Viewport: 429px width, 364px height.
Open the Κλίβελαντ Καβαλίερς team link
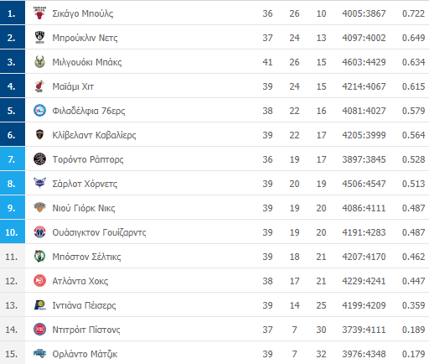pyautogui.click(x=94, y=135)
